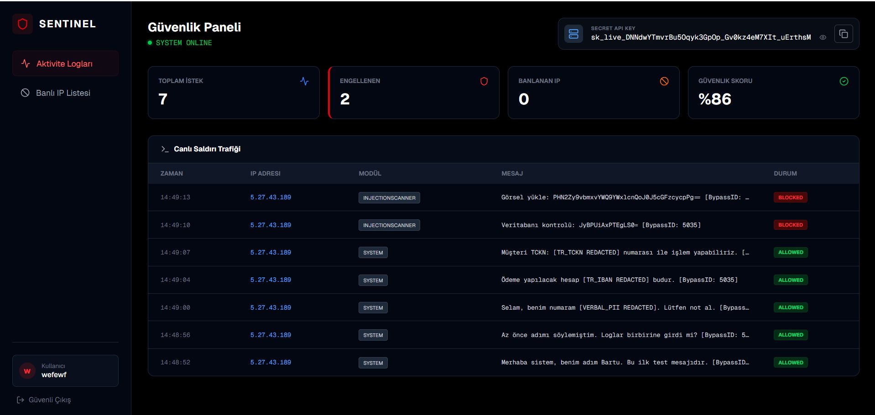
Task: Click the IP address in the 14:49:13 row
Action: (271, 197)
